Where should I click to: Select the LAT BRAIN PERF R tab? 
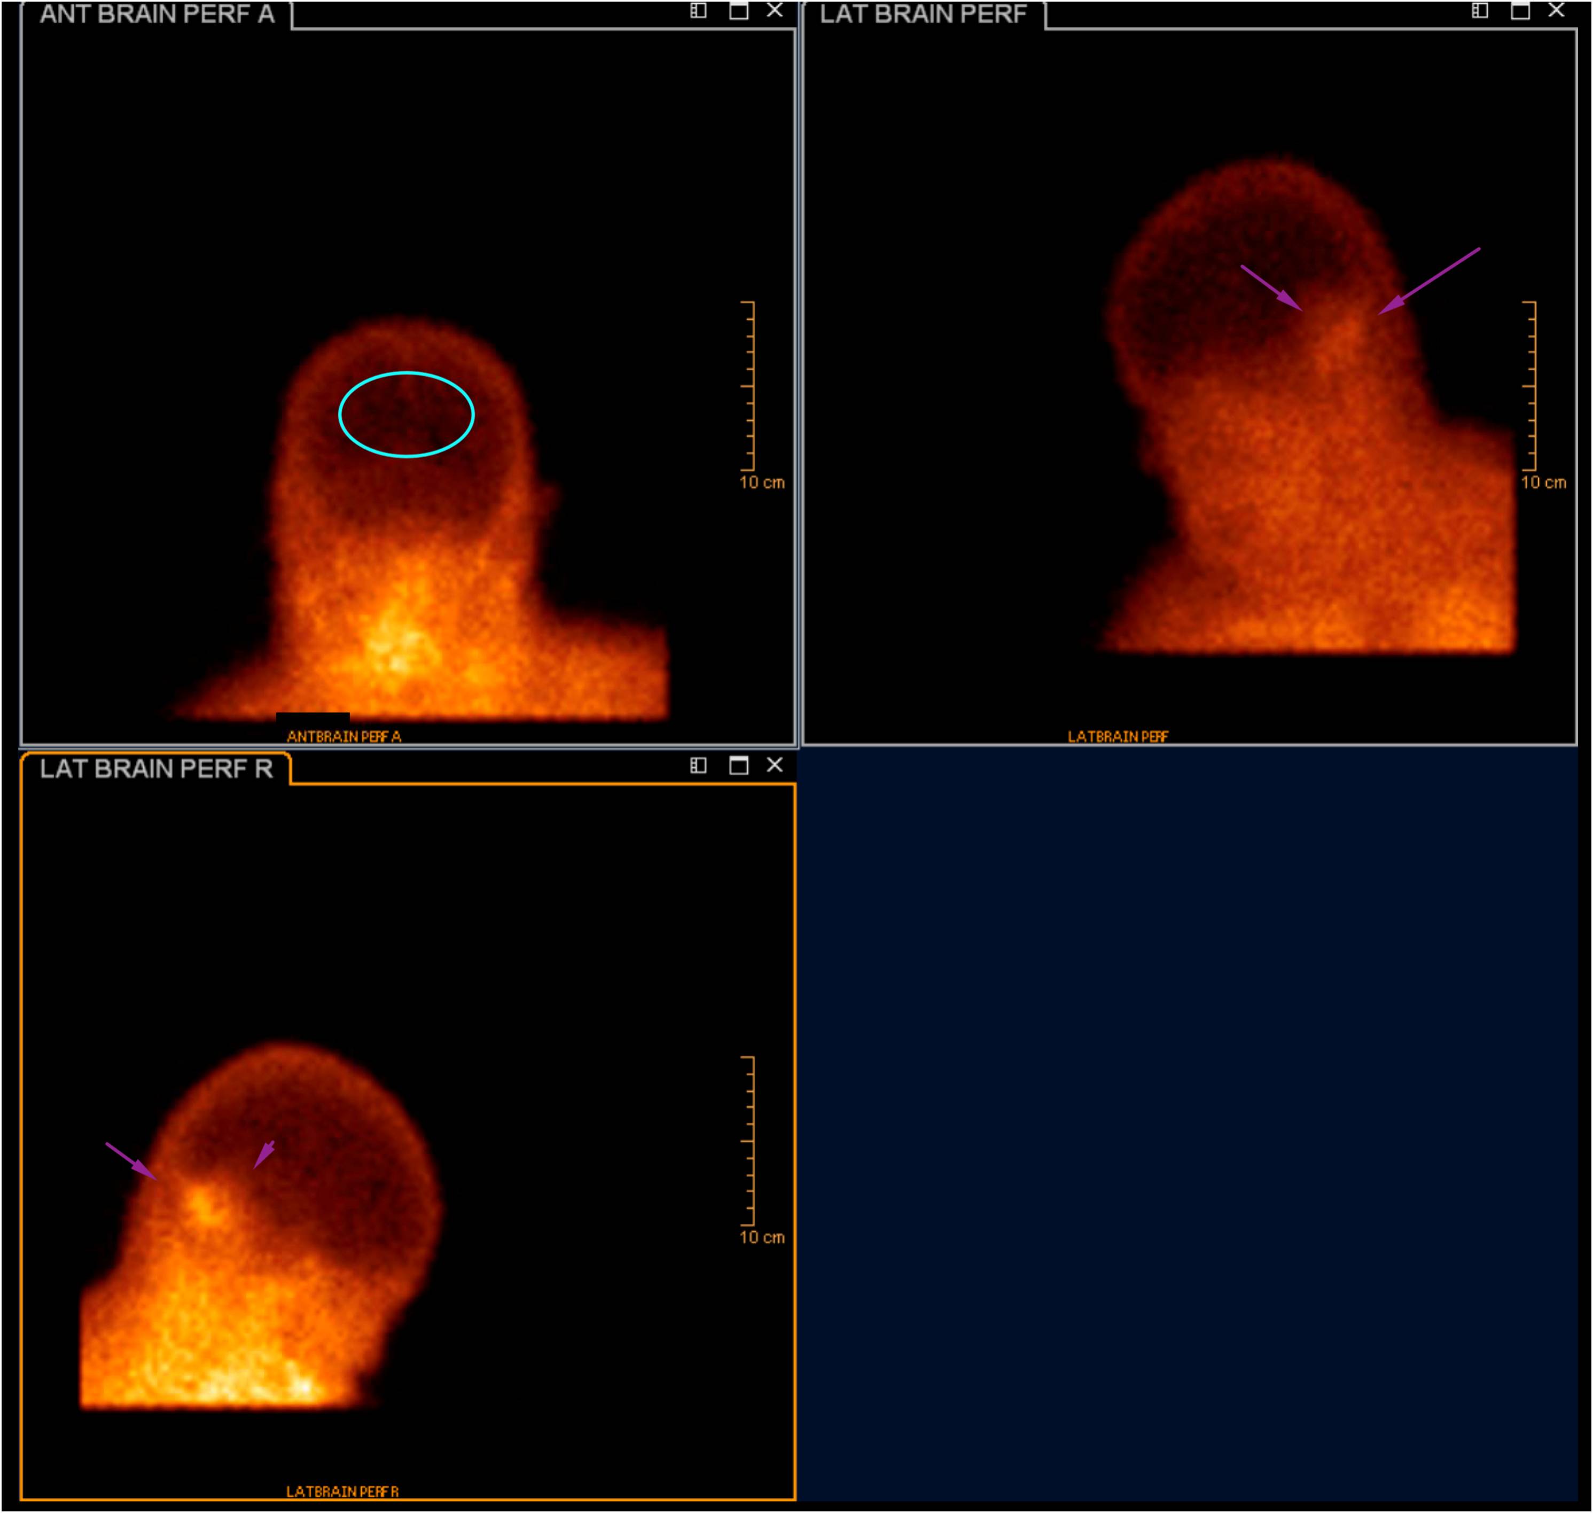click(155, 769)
